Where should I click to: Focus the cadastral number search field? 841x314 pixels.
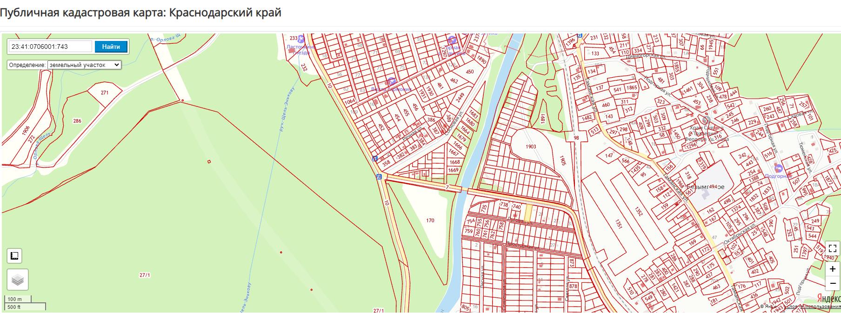[51, 47]
